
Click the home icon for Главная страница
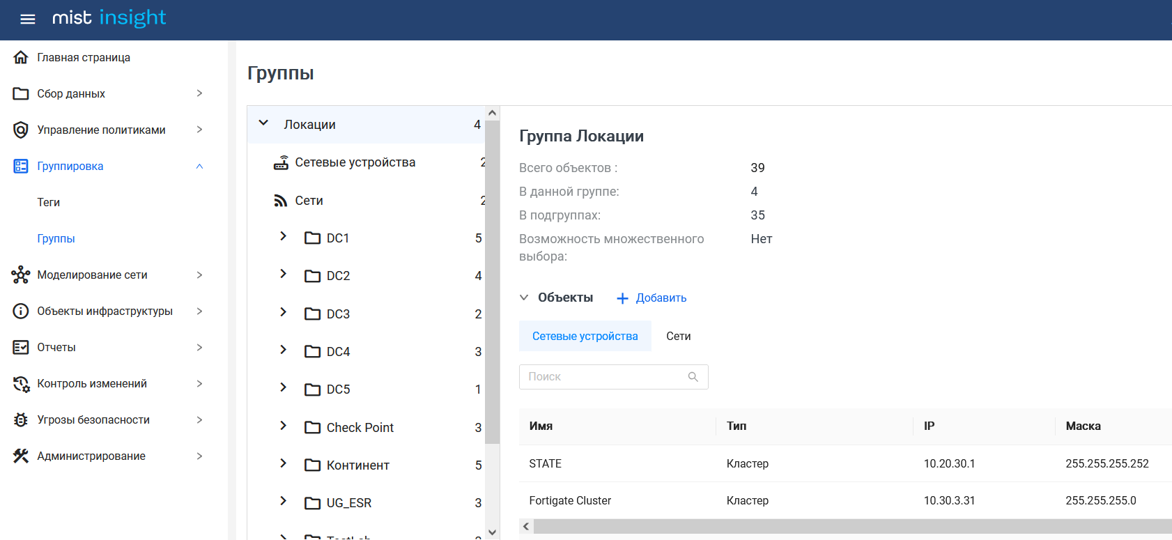pyautogui.click(x=21, y=57)
